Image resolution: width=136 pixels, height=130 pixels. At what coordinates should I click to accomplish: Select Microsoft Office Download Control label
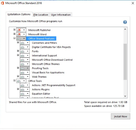52,60
